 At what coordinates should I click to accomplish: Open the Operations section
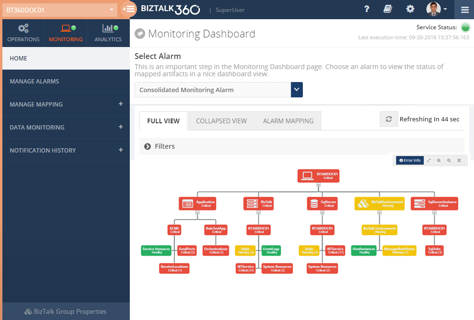tap(23, 33)
